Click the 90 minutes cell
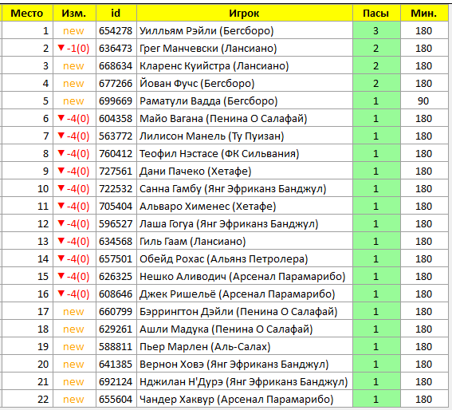Viewport: 452px width, 410px height. point(423,101)
